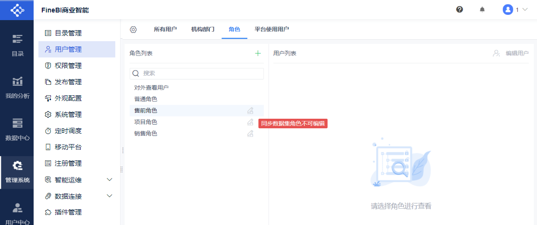Click the FineBI logo icon
537x225 pixels.
click(17, 10)
